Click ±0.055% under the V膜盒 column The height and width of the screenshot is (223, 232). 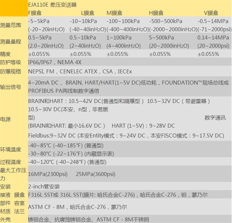tap(208, 54)
